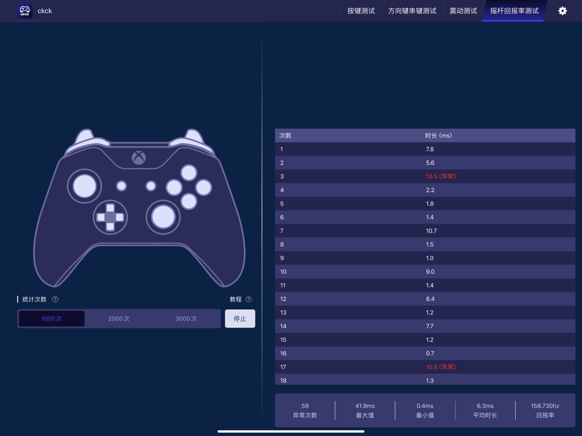This screenshot has width=582, height=436.
Task: Click the ckck app name text
Action: [45, 10]
